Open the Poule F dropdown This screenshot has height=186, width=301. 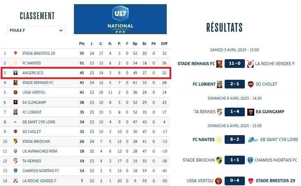click(x=36, y=30)
